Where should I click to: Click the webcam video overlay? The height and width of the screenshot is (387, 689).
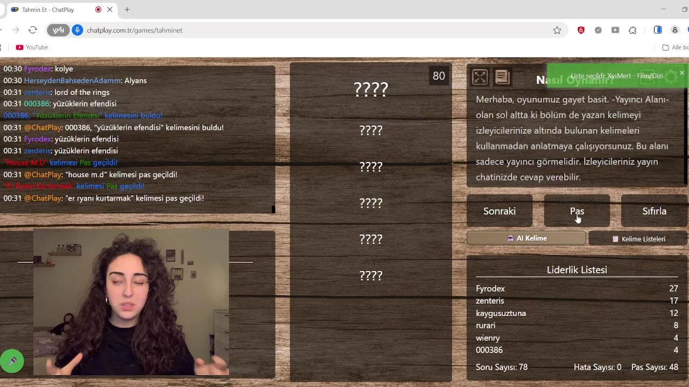tap(131, 302)
